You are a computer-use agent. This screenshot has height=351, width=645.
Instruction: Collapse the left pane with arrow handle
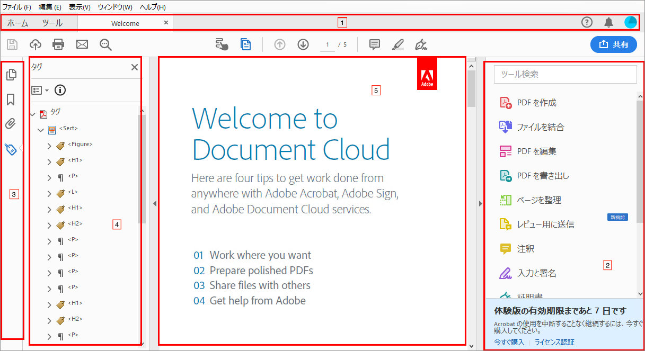(x=154, y=203)
